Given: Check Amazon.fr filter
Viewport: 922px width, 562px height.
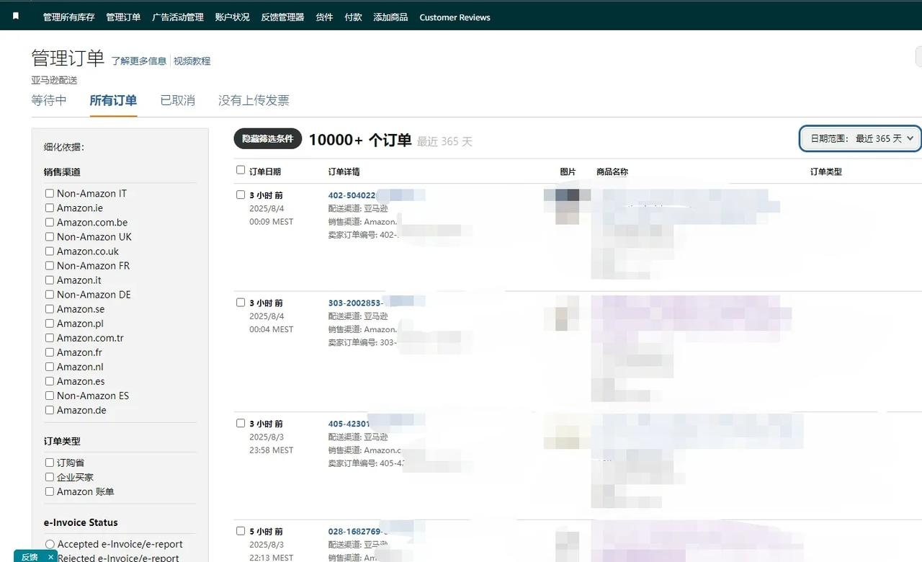Looking at the screenshot, I should click(x=50, y=352).
